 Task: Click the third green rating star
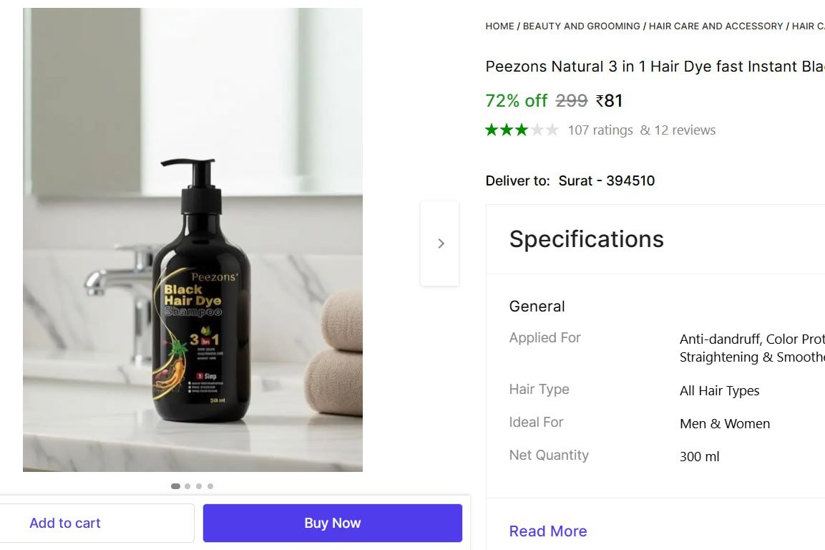tap(522, 130)
